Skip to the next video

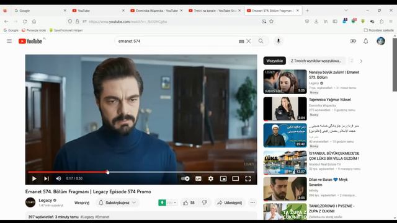[x=47, y=178]
